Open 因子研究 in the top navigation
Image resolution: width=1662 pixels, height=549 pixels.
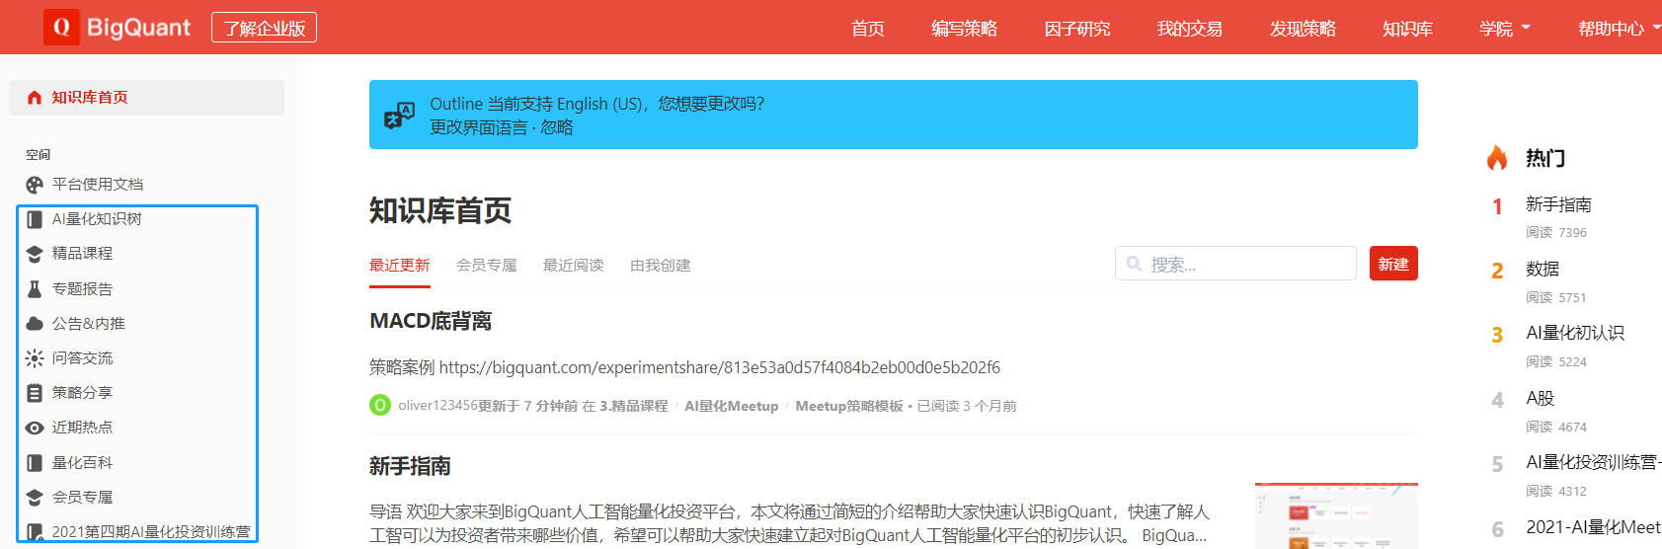coord(1077,29)
